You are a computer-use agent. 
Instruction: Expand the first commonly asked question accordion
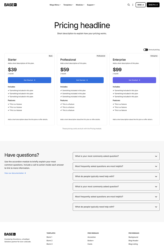[x=116, y=156]
